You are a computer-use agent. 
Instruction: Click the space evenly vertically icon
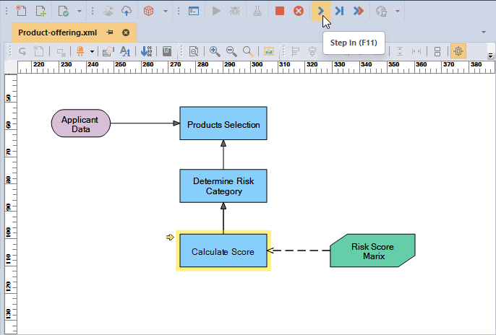pyautogui.click(x=400, y=51)
